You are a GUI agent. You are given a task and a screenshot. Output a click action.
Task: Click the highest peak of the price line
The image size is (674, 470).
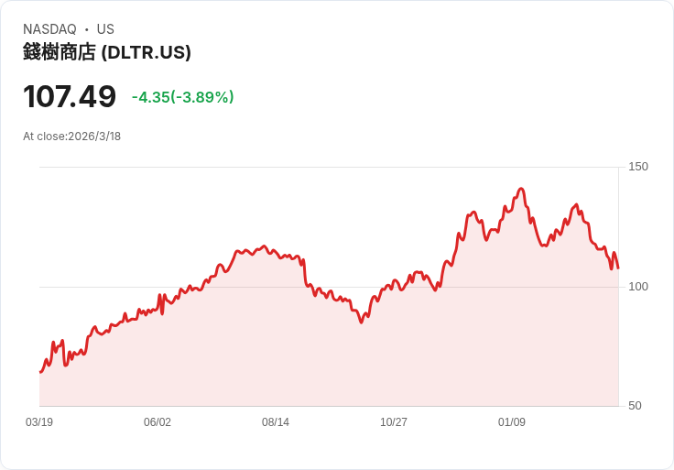521,190
